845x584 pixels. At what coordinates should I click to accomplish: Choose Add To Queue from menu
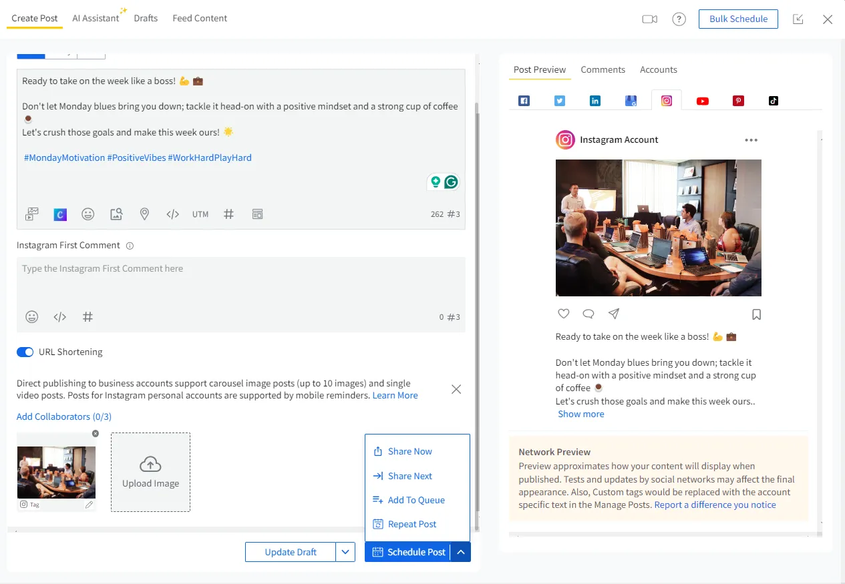click(x=415, y=500)
